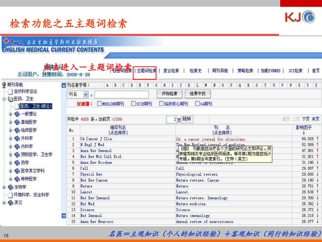This screenshot has height=242, width=322.
Task: Go to 下页 next page link
Action: (x=306, y=119)
